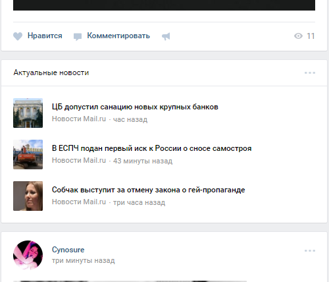Image resolution: width=329 pixels, height=282 pixels.
Task: Open Собчак гей-пропаганде закон headline
Action: (x=148, y=190)
